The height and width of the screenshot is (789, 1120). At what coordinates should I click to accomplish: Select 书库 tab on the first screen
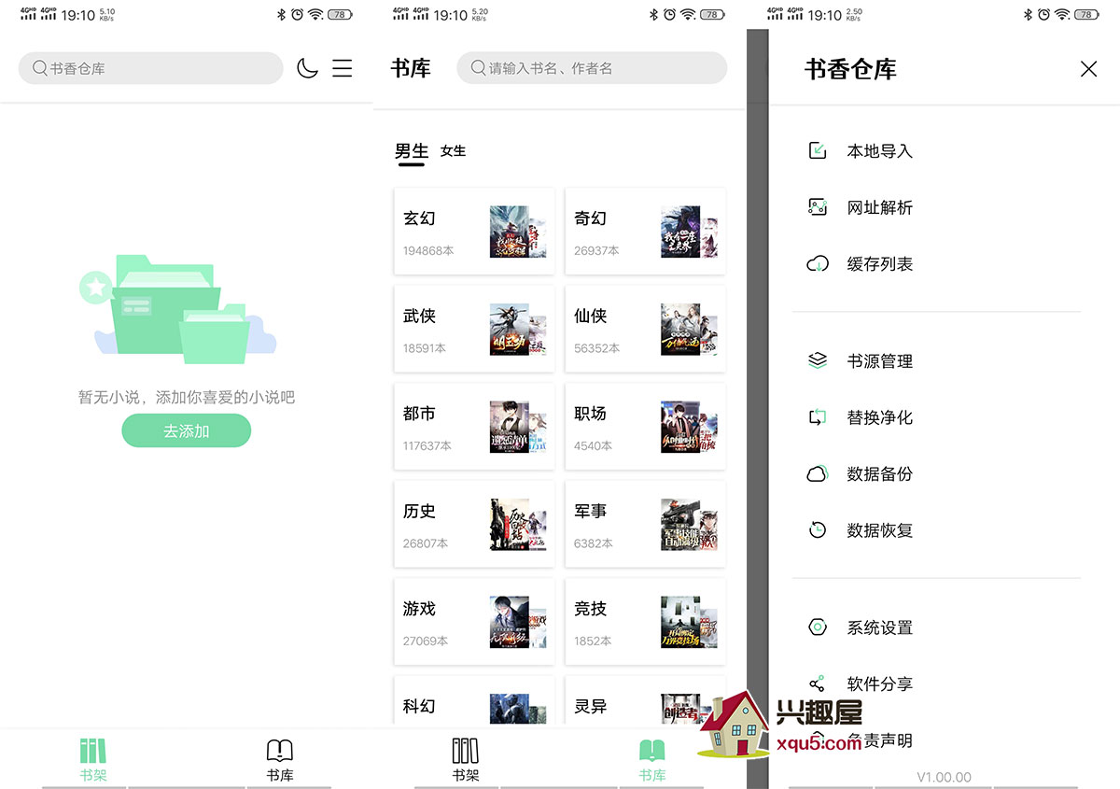click(280, 759)
